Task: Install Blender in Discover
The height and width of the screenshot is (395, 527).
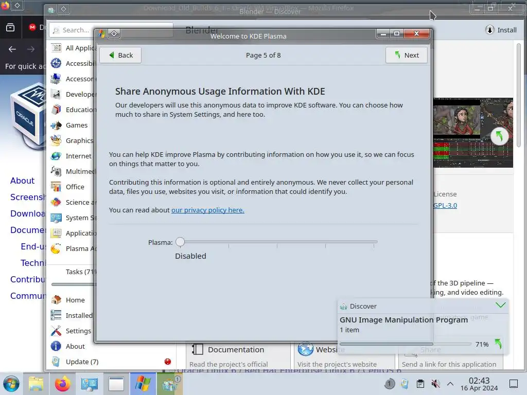Action: (x=501, y=30)
